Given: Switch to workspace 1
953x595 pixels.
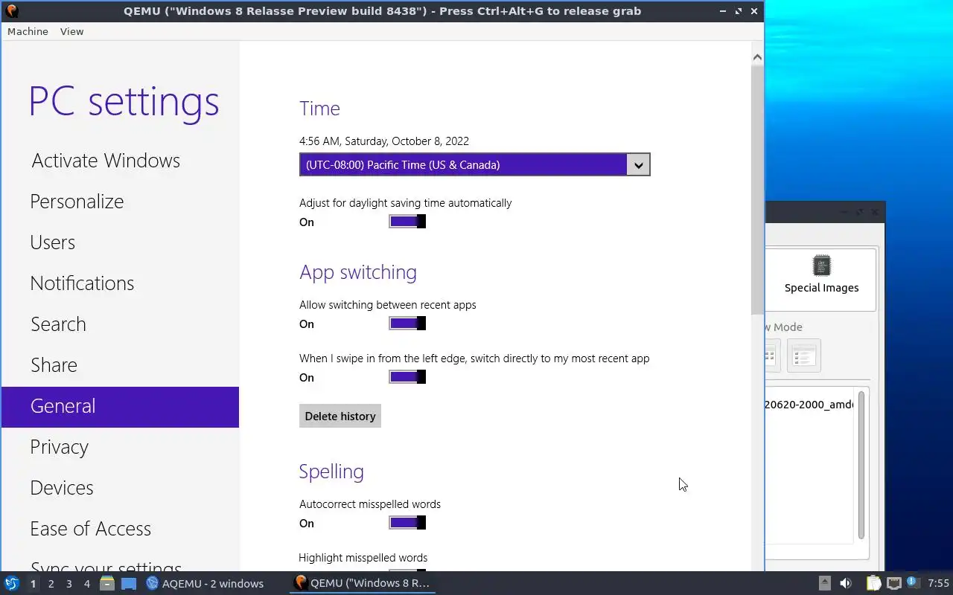Looking at the screenshot, I should [x=33, y=584].
